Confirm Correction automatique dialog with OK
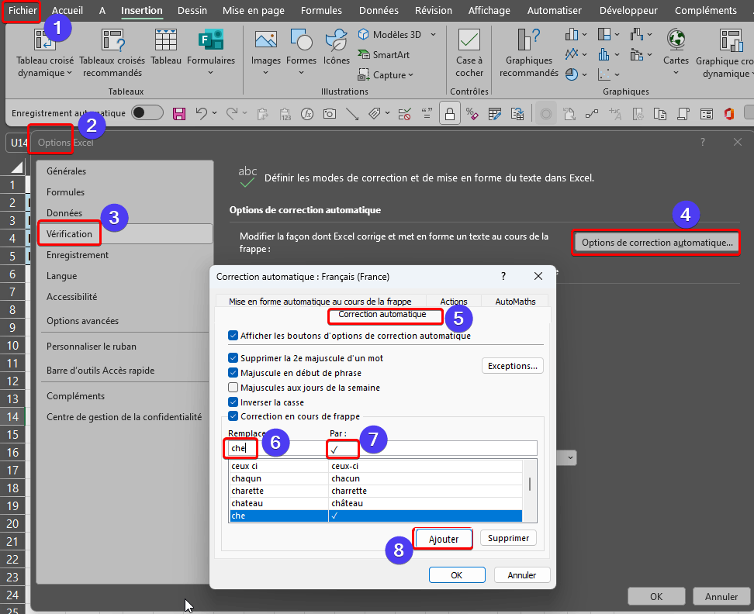Image resolution: width=754 pixels, height=614 pixels. tap(457, 575)
